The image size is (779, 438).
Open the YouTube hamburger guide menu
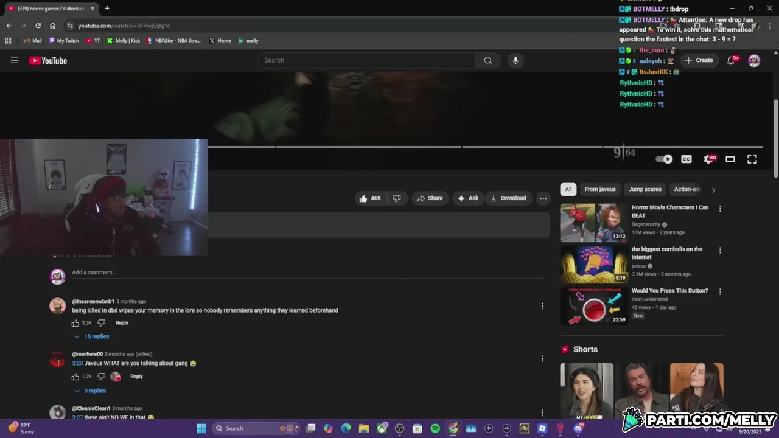click(15, 60)
